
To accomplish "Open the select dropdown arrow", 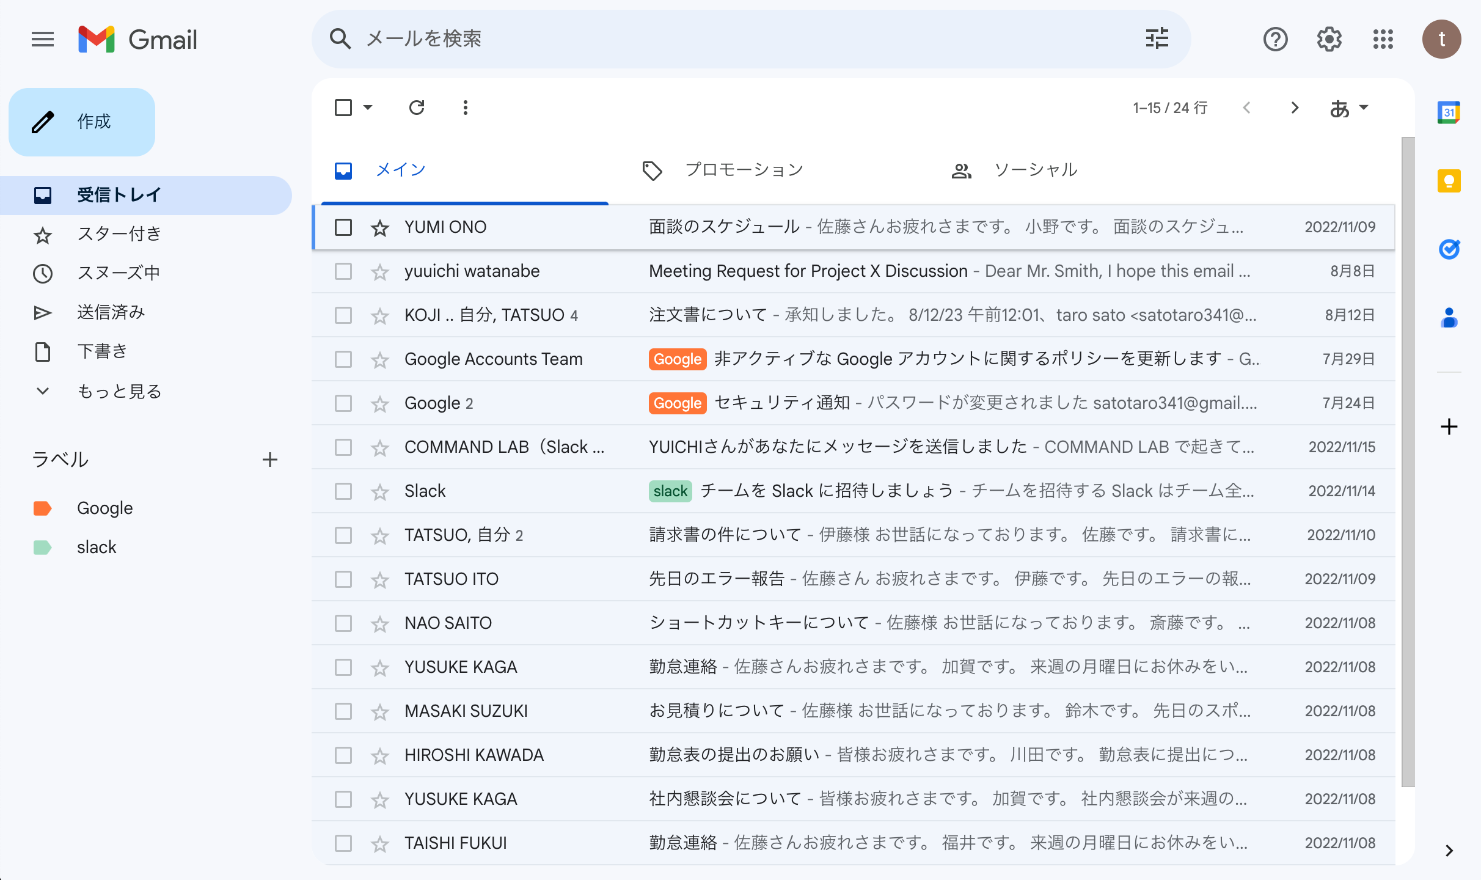I will click(x=368, y=108).
